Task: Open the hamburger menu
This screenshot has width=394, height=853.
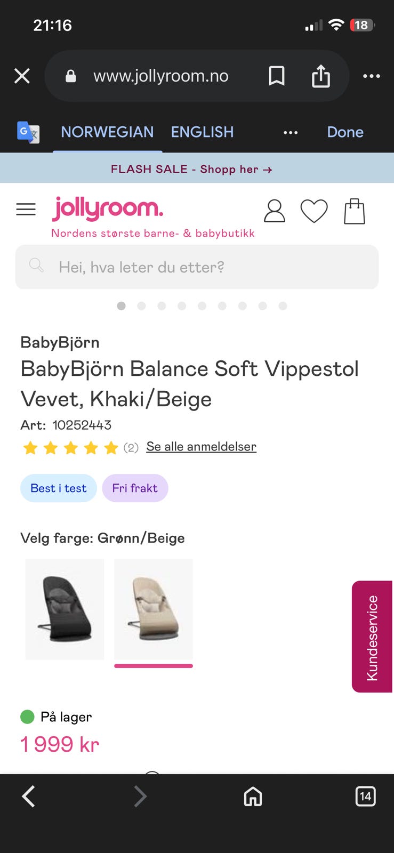Action: tap(26, 210)
